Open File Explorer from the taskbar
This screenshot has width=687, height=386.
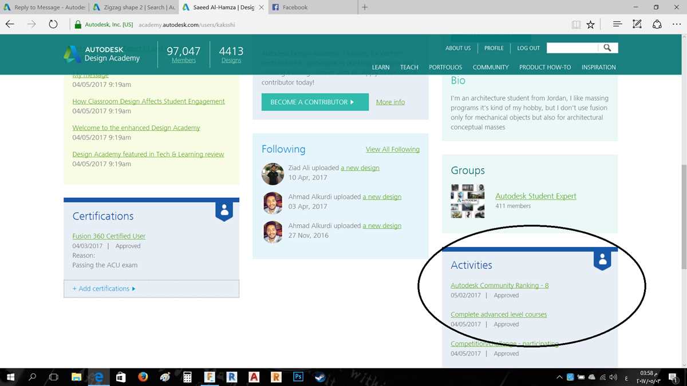pos(76,377)
